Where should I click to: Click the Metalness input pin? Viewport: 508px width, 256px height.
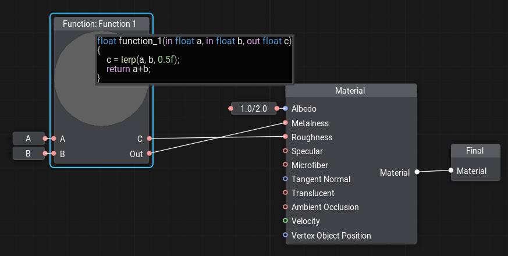(x=285, y=123)
